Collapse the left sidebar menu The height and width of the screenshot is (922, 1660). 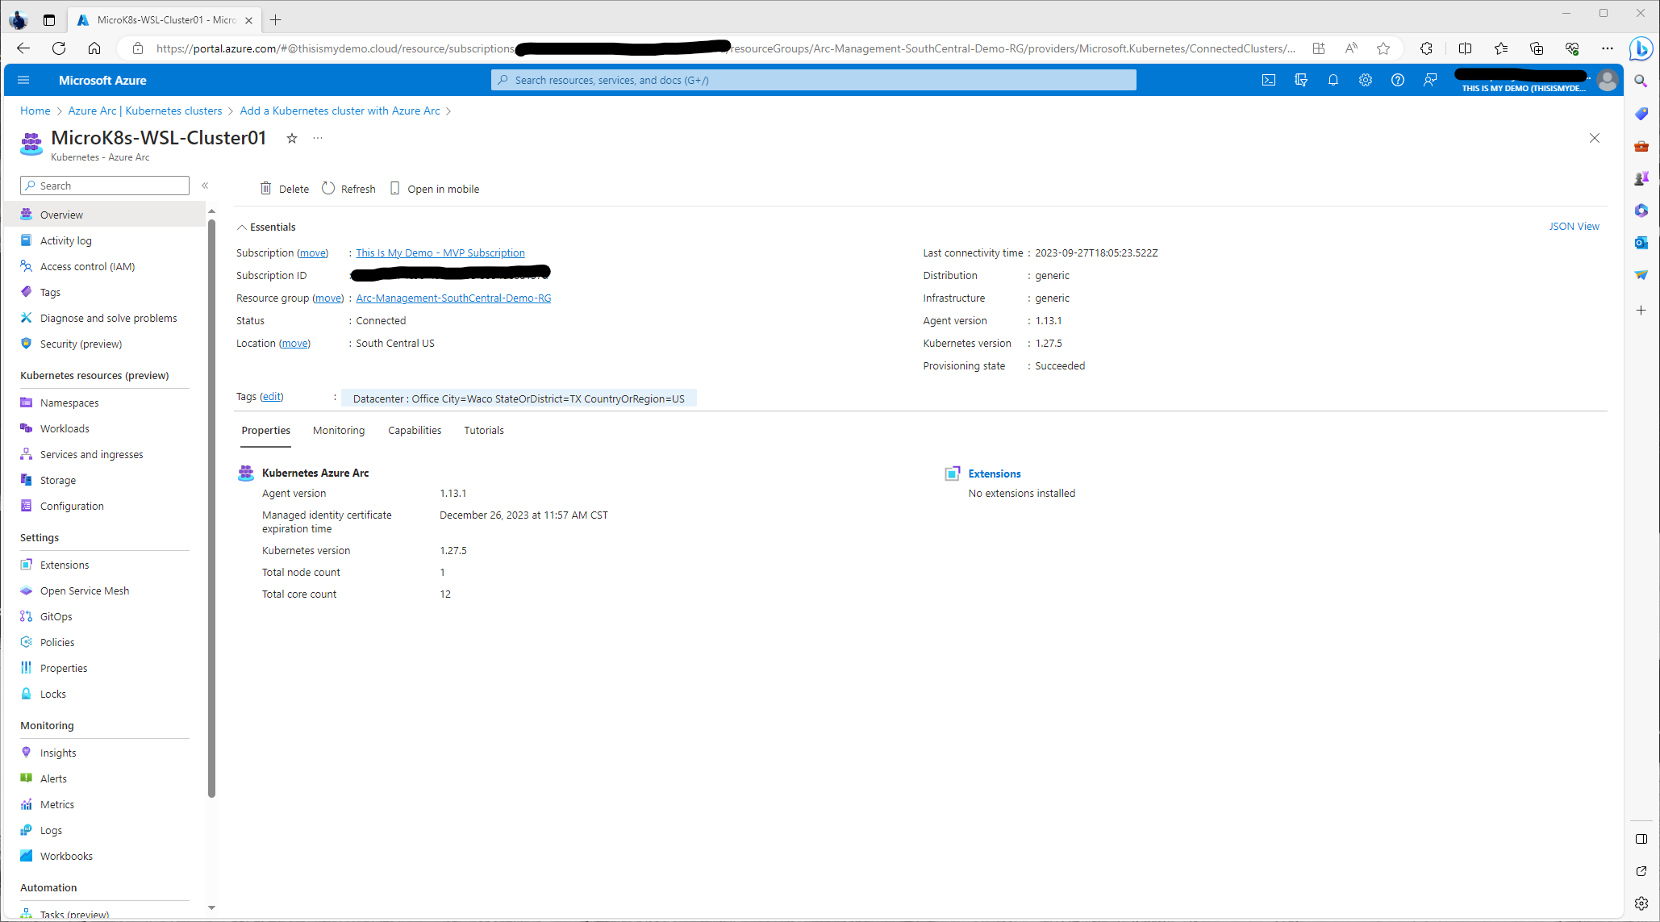click(205, 186)
